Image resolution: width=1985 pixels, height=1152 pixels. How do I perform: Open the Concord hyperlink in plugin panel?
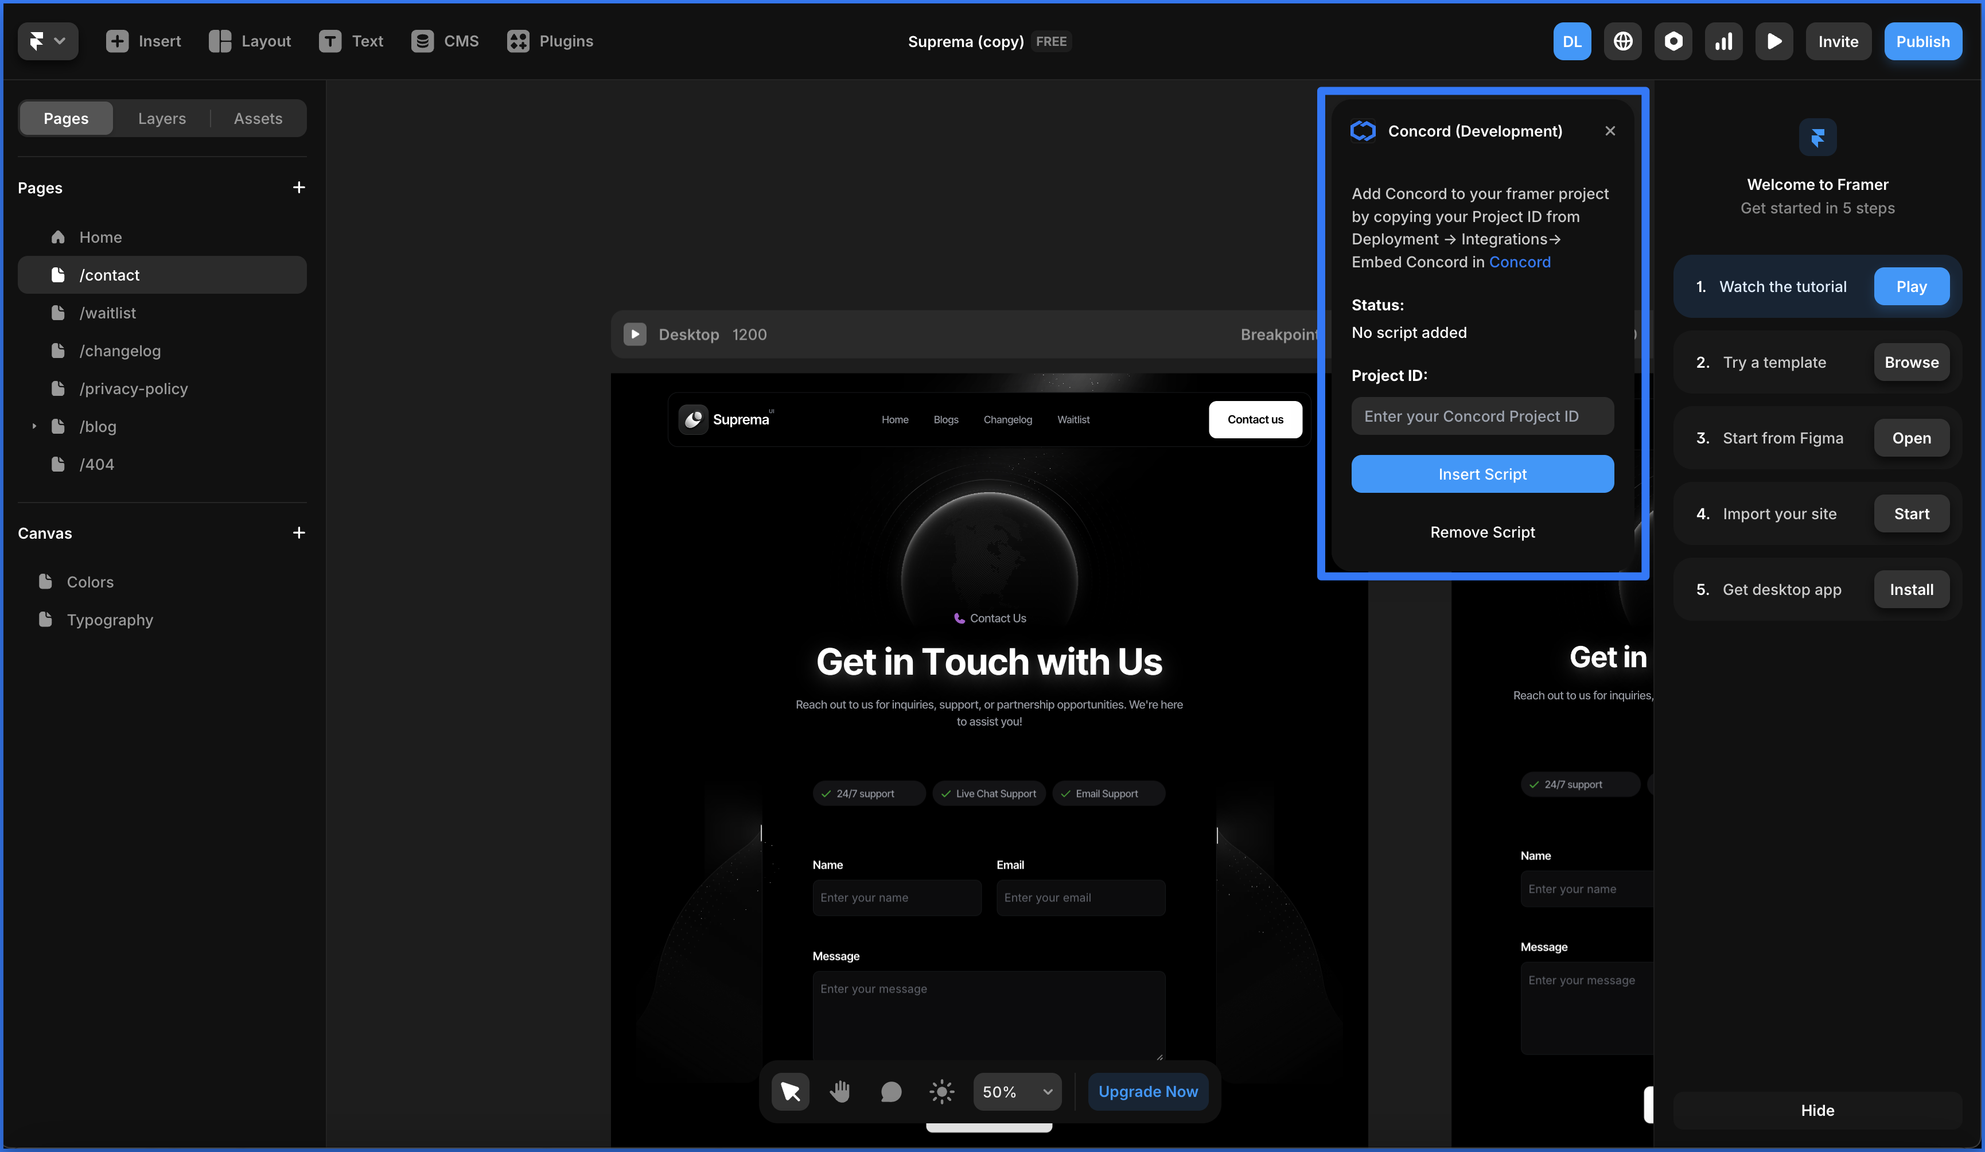(x=1519, y=262)
